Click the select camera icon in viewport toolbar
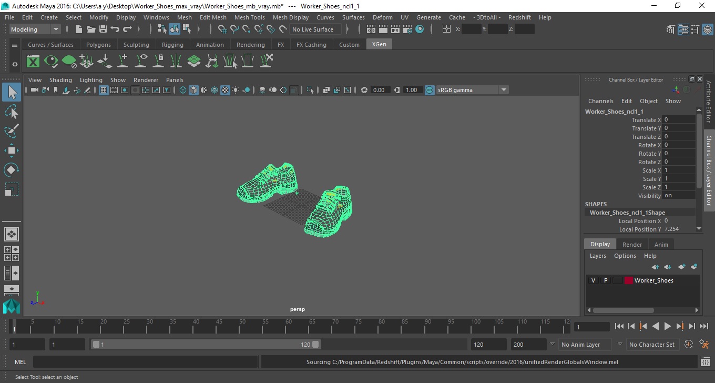The image size is (715, 383). point(34,90)
